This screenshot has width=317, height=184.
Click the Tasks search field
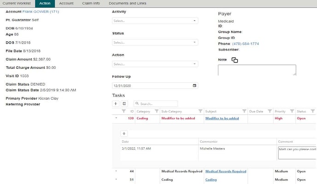[158, 104]
